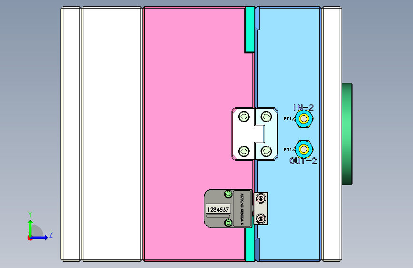Screen dimensions: 413x268
Task: Select upper green screw on gray counter
Action: [228, 195]
